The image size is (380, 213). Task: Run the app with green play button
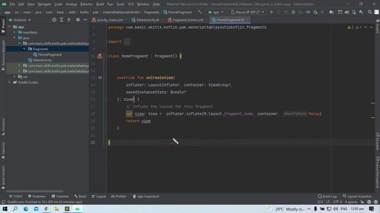(272, 12)
